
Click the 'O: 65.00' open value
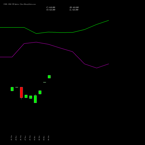(51, 10)
